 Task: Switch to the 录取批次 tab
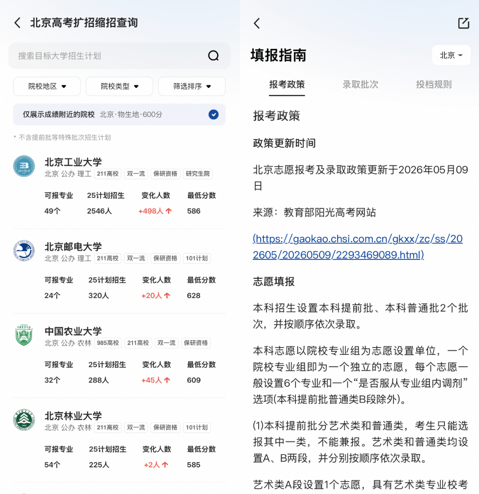pos(360,84)
